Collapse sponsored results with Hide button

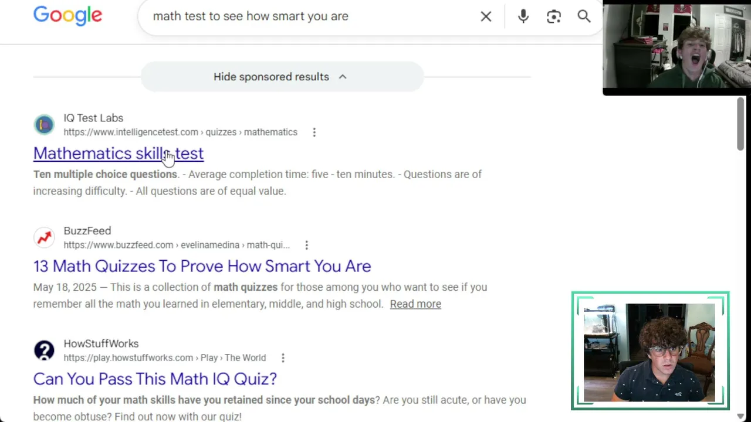[282, 77]
